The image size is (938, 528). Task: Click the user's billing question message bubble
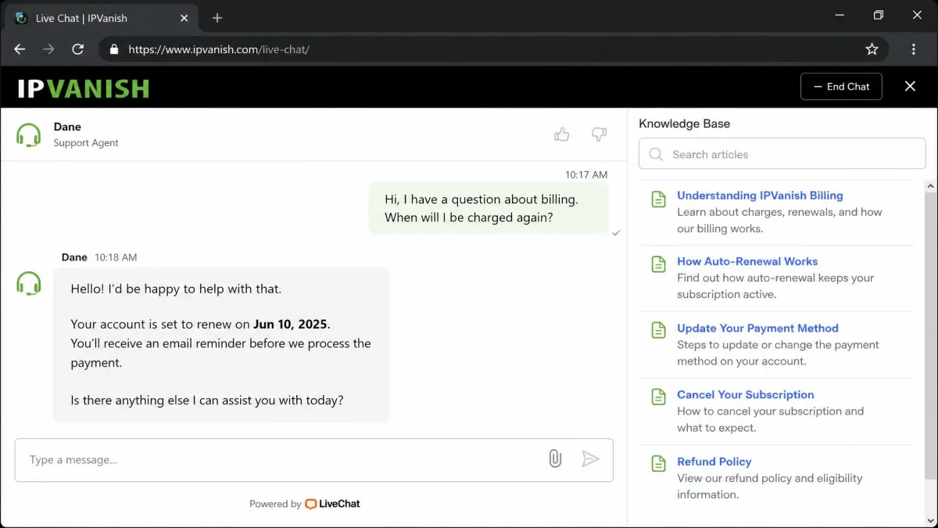tap(489, 209)
